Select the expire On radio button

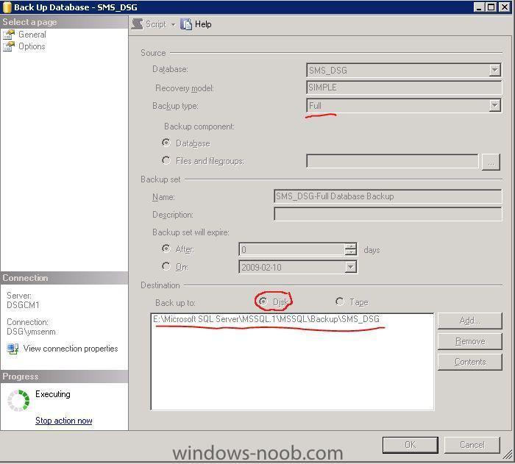click(x=166, y=266)
